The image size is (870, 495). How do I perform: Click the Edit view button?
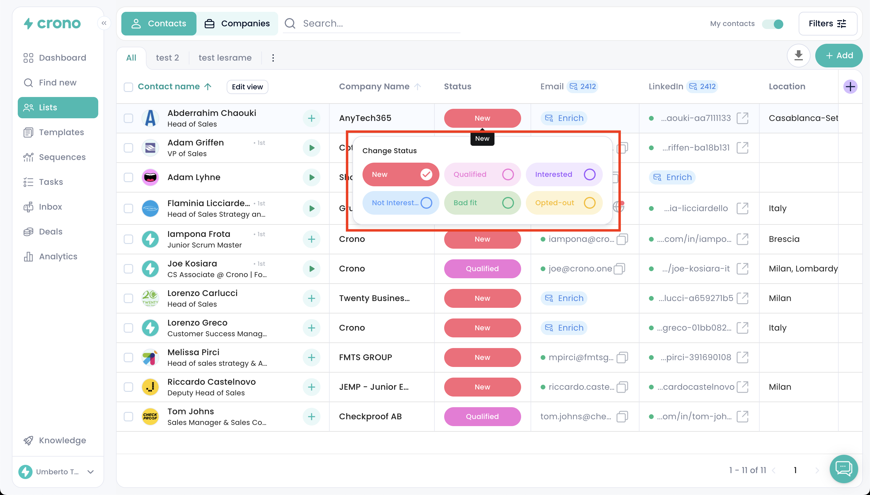click(x=247, y=87)
